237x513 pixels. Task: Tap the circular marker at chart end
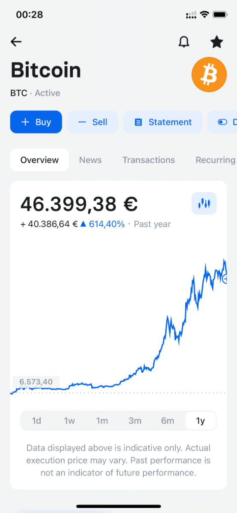226,279
